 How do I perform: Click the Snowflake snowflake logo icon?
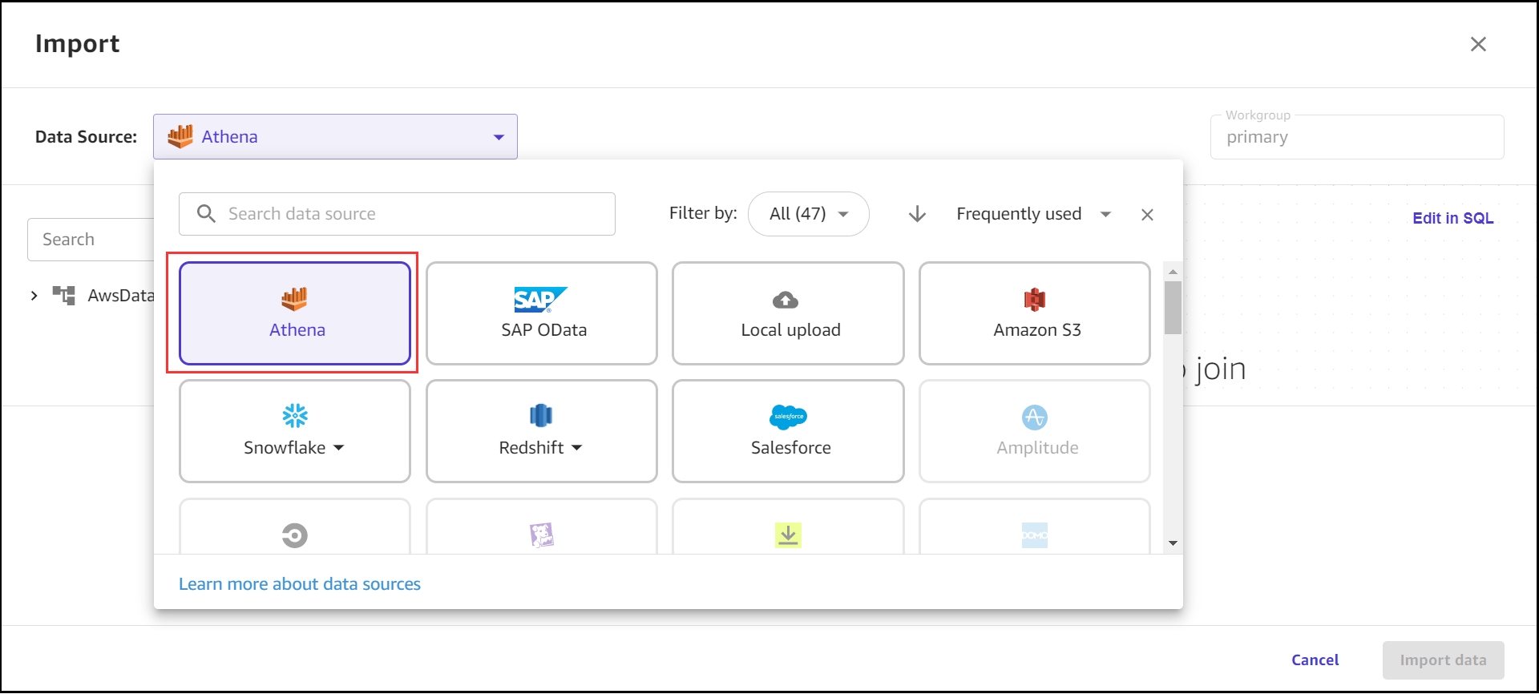[295, 415]
